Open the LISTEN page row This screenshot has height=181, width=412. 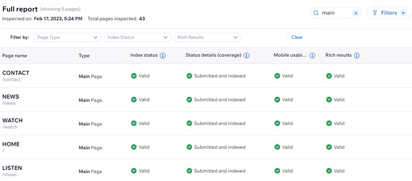(x=206, y=170)
